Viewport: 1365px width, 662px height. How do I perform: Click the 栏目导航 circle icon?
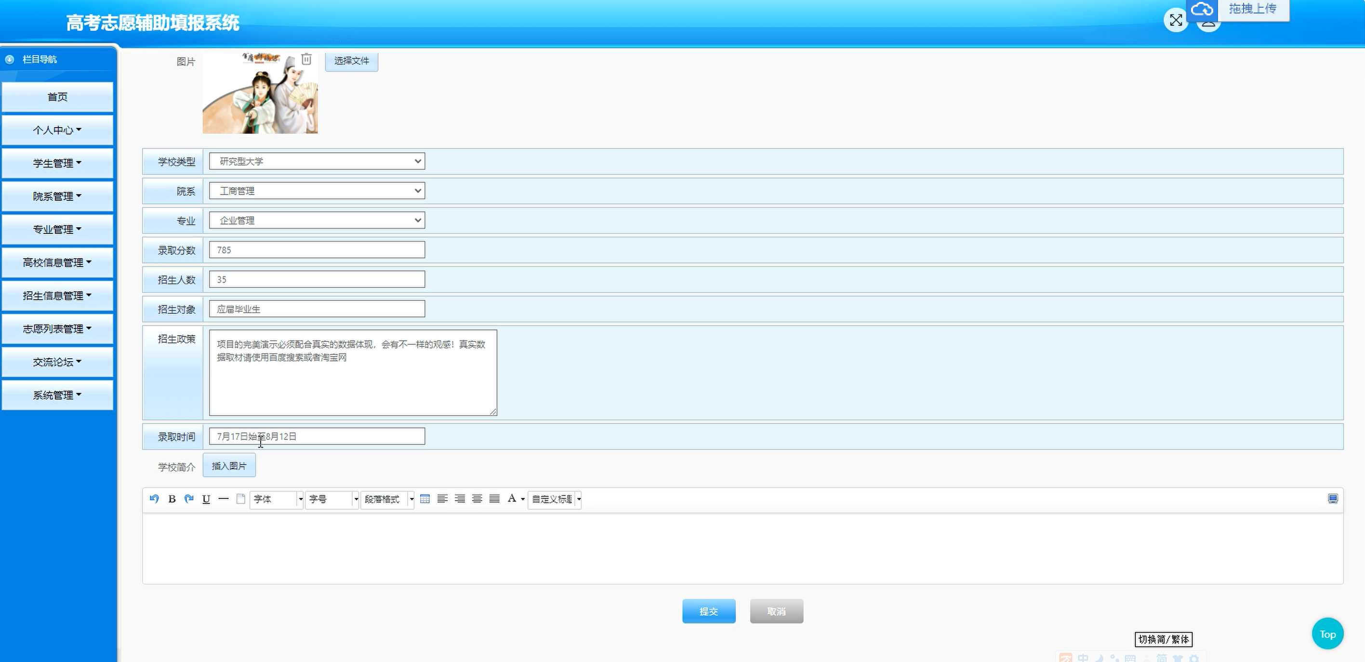(10, 59)
